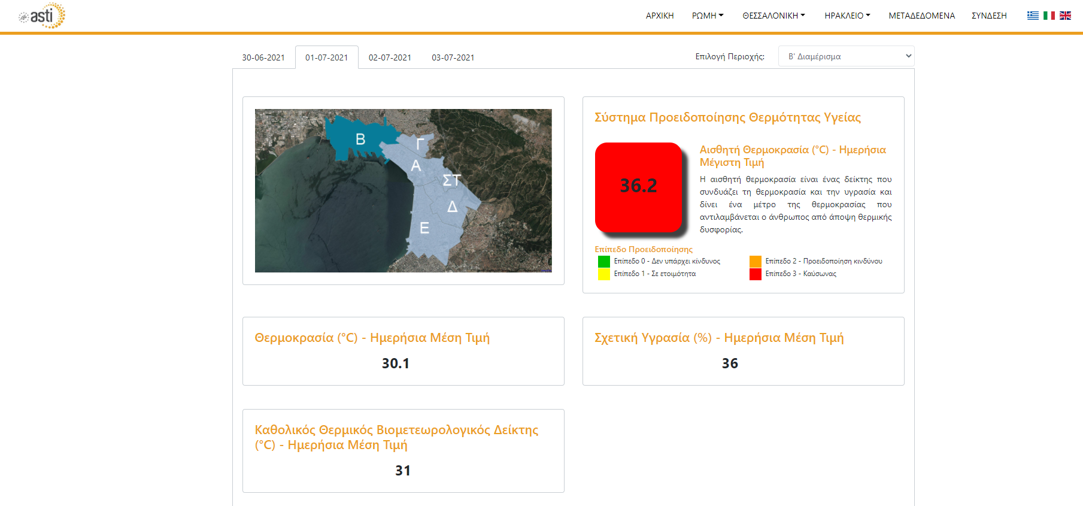Go to ΑΡΧΙΚΗ home page
1083x506 pixels.
pos(660,16)
